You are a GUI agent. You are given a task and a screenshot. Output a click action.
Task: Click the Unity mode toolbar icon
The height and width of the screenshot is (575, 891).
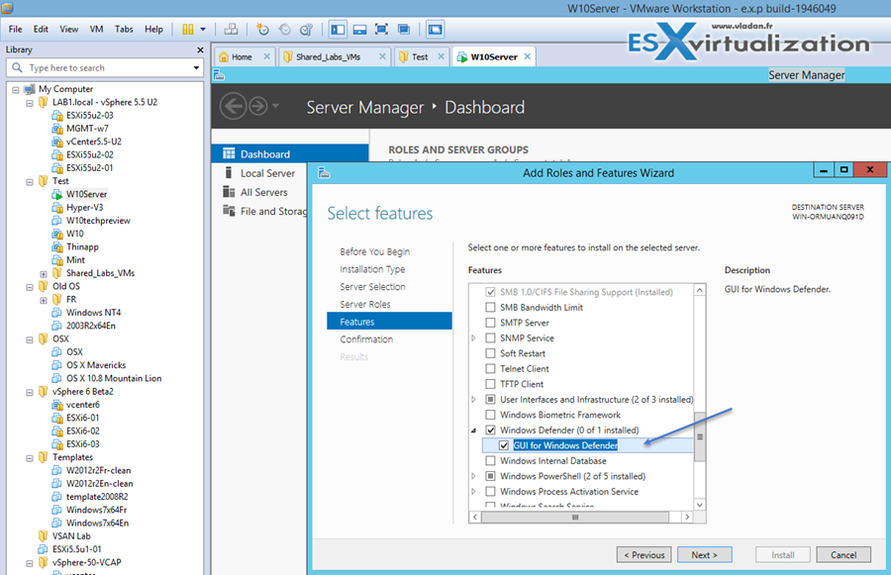(x=404, y=30)
